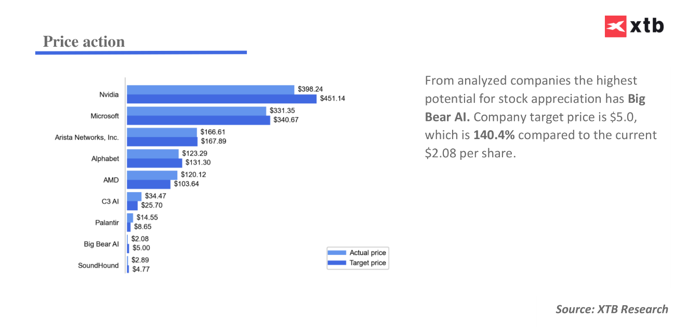The width and height of the screenshot is (687, 327).
Task: Click the $103.64 AMD target value
Action: 187,184
